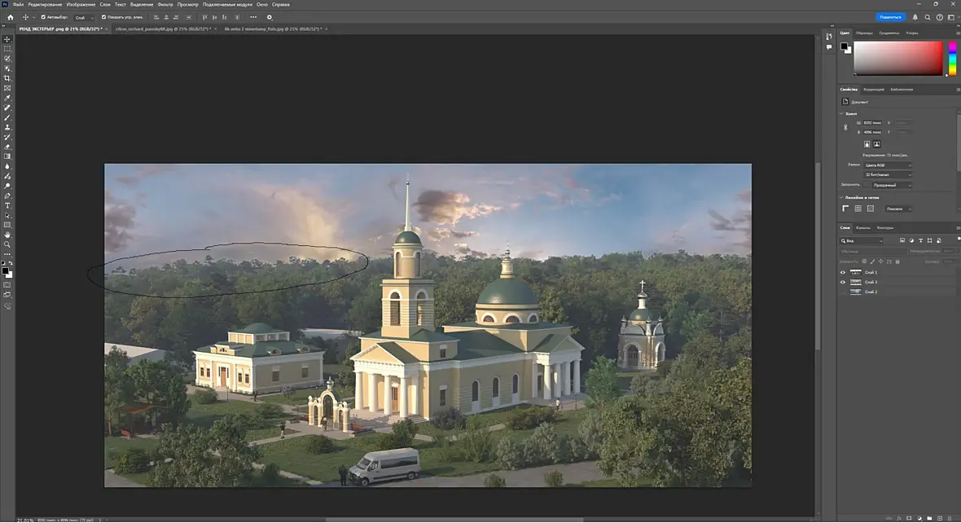This screenshot has height=523, width=961.
Task: Click the blue Поделиться button
Action: 890,17
